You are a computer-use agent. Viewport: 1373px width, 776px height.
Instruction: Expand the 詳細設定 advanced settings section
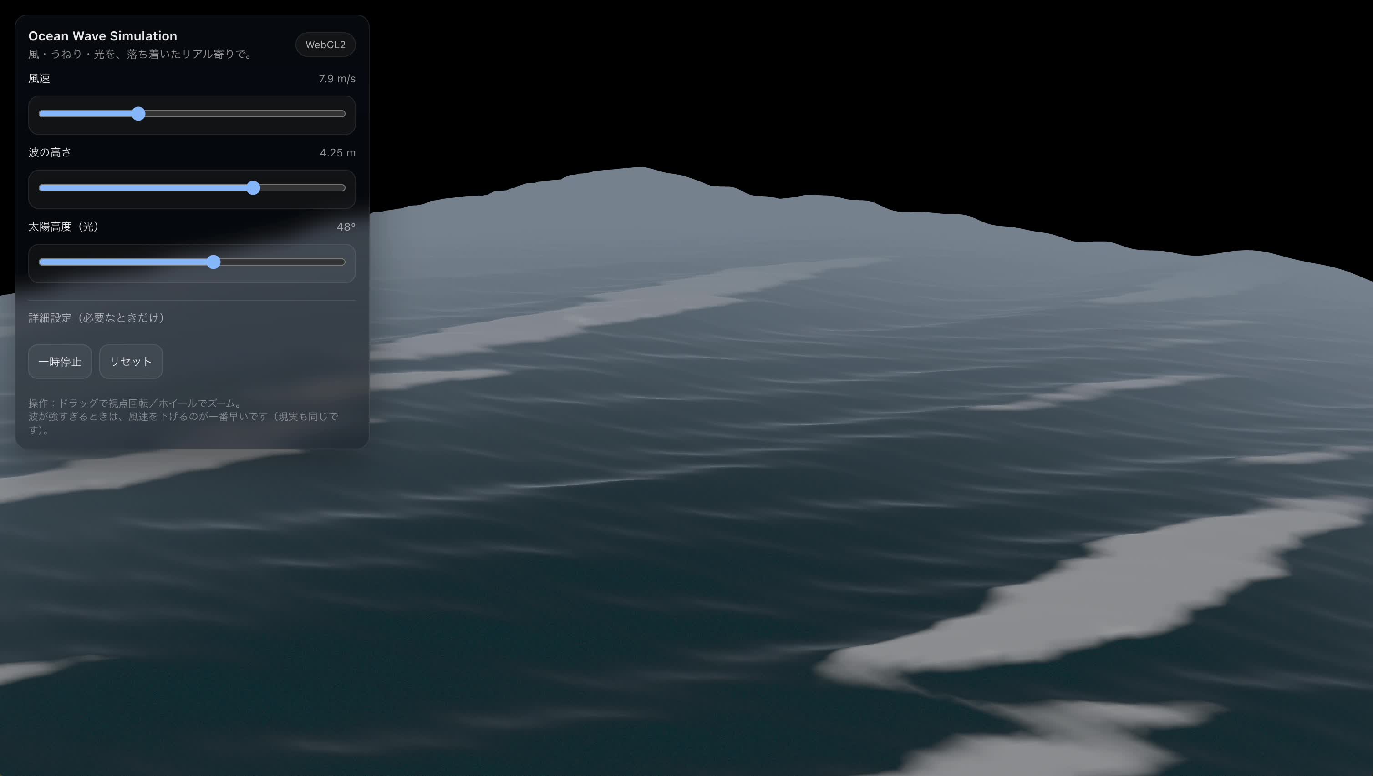pyautogui.click(x=97, y=317)
